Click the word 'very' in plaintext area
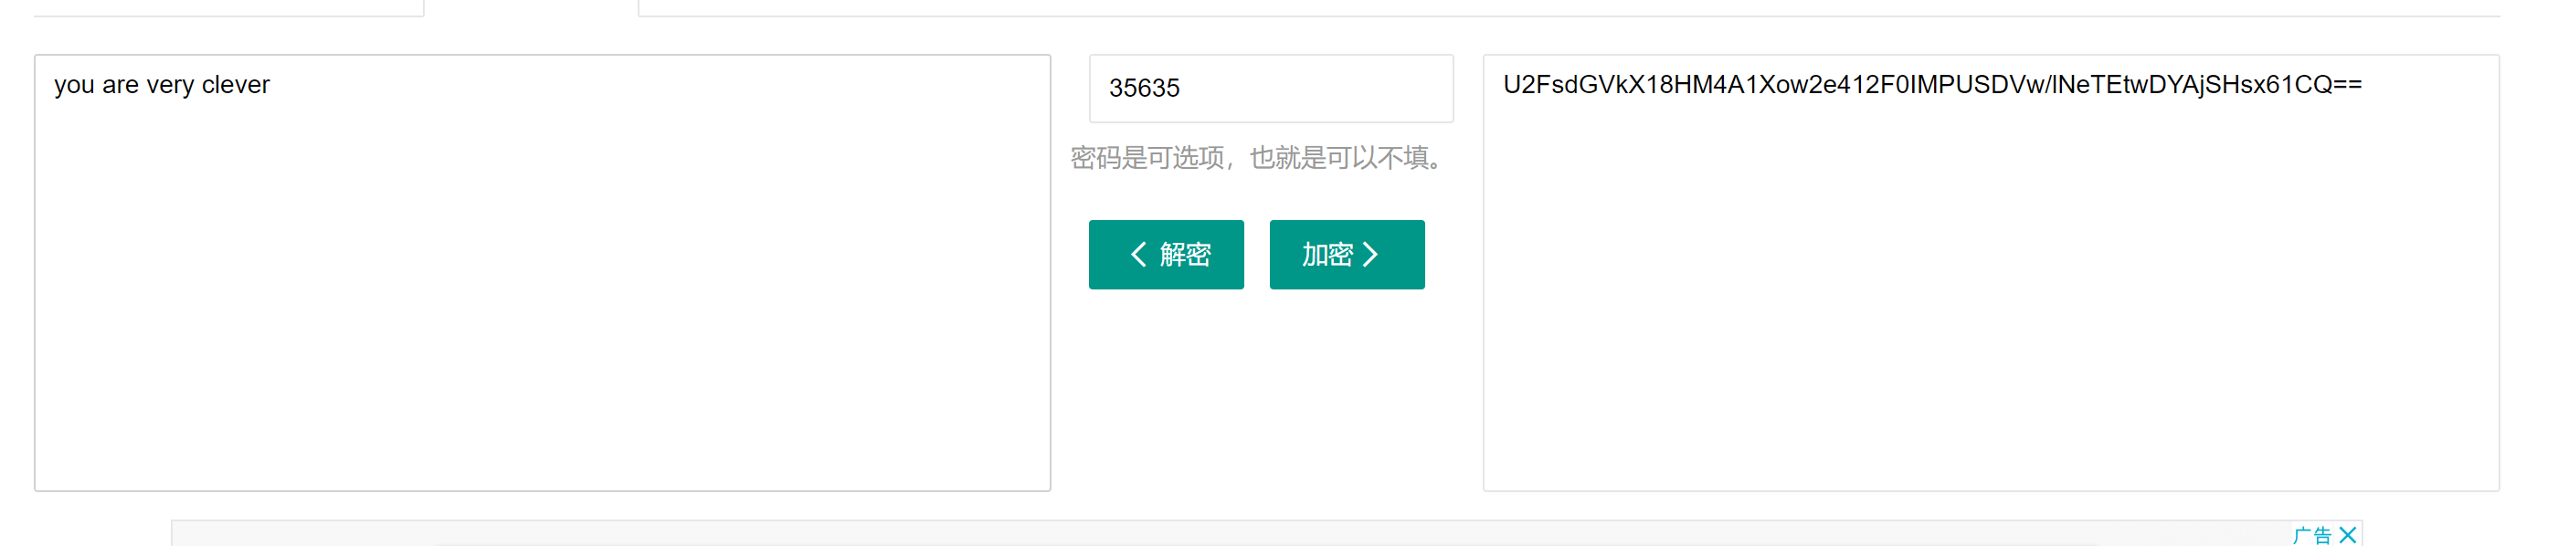This screenshot has height=546, width=2558. tap(170, 86)
